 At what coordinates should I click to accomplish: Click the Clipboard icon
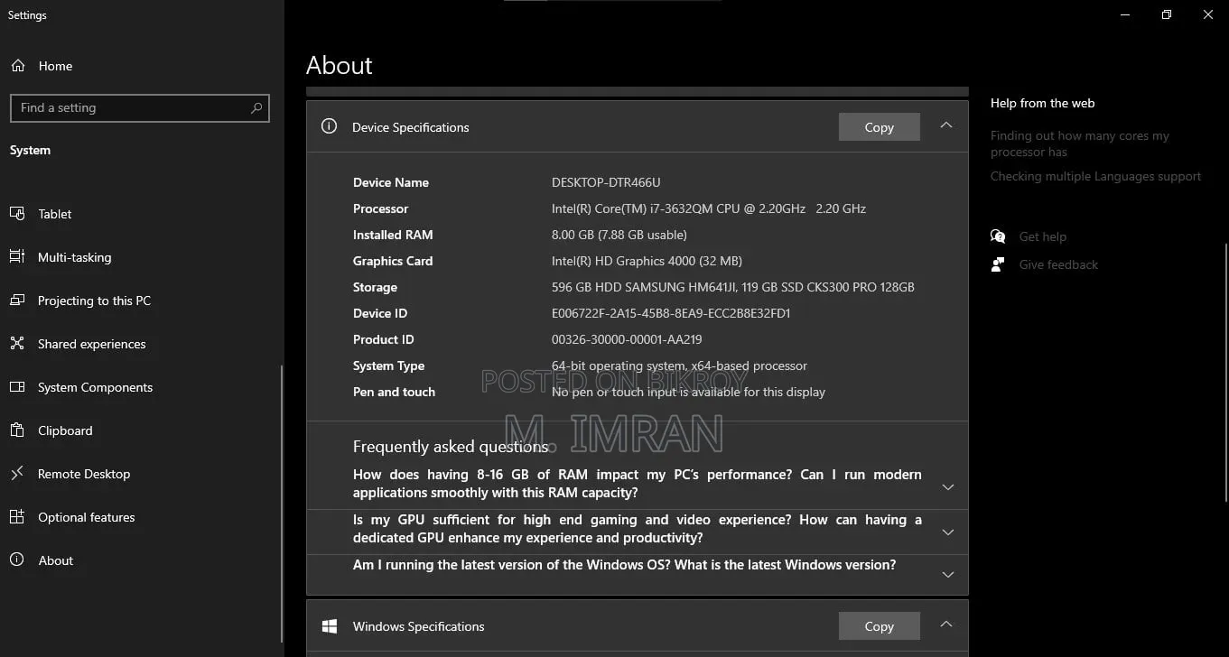(17, 430)
